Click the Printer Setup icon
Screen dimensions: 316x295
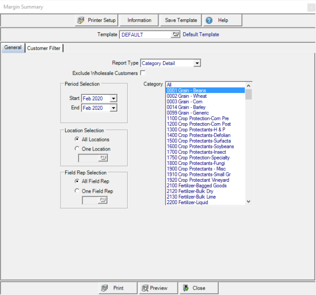81,20
